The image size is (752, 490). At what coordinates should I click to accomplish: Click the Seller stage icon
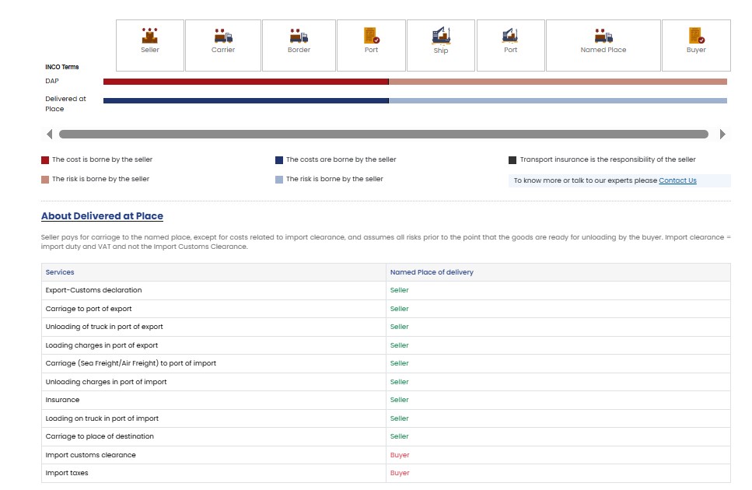click(150, 37)
